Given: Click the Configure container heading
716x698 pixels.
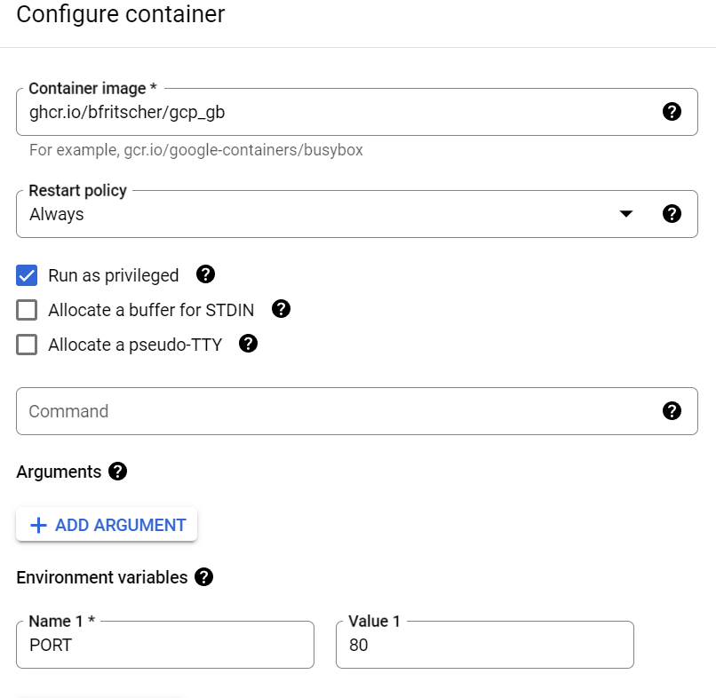Looking at the screenshot, I should pyautogui.click(x=121, y=14).
